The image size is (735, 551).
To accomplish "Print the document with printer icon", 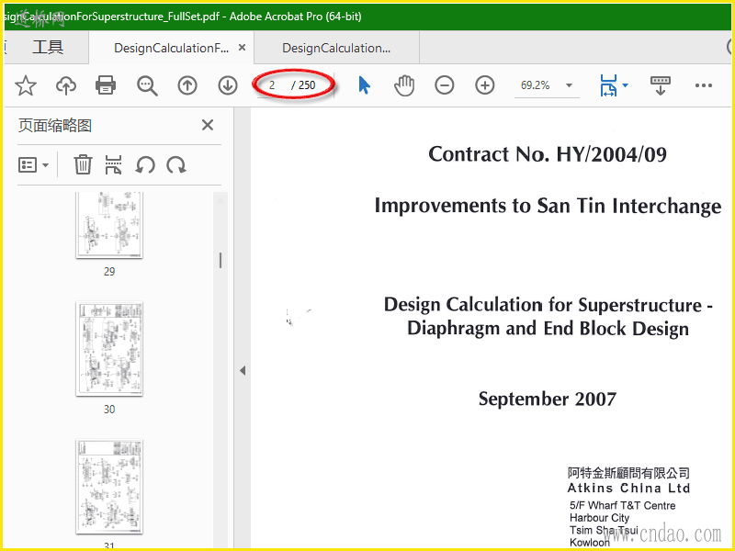I will tap(106, 85).
